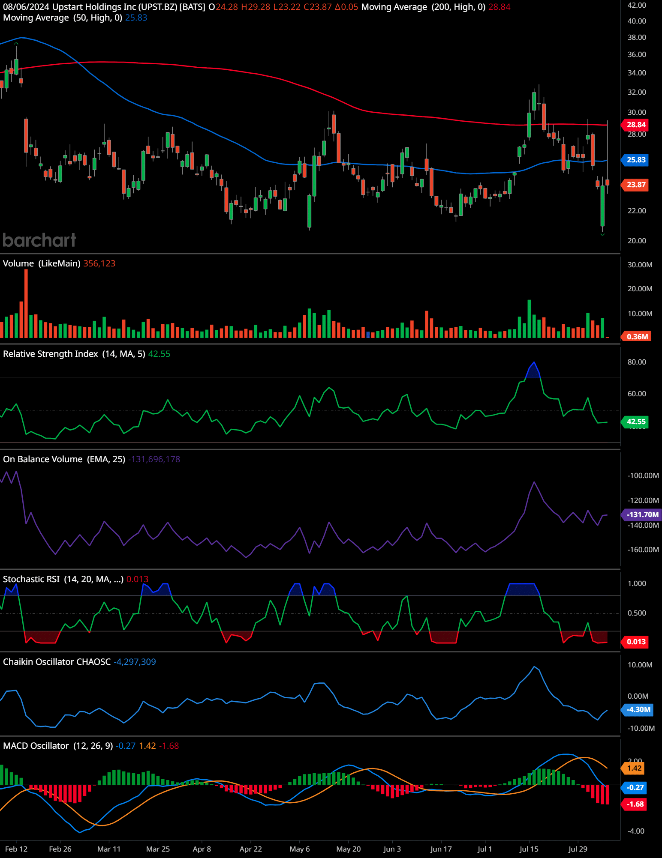Click the MACD Oscillator (12, 26, 9) label
The width and height of the screenshot is (662, 858).
58,746
